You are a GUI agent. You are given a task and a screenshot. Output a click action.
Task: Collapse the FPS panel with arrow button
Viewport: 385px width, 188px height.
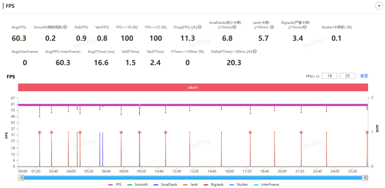379,6
